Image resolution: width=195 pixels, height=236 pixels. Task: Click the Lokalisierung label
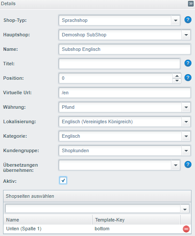(x=20, y=122)
